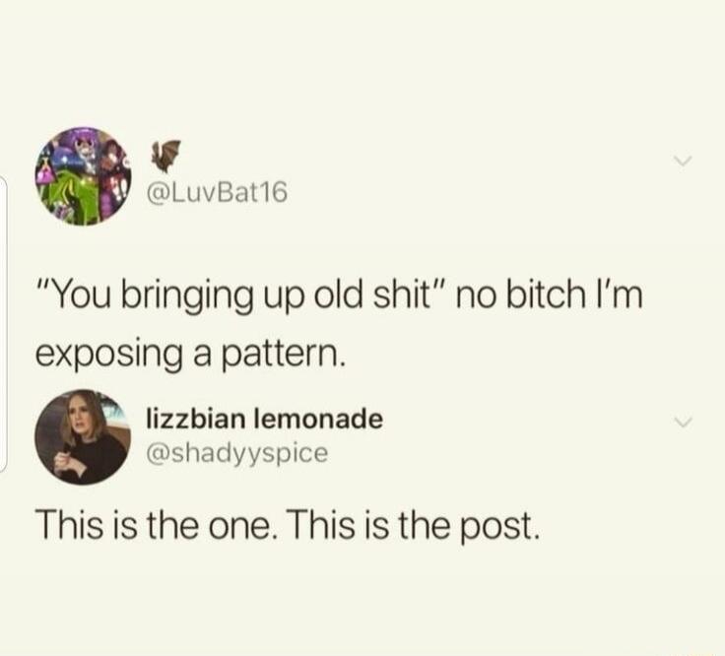The height and width of the screenshot is (656, 725).
Task: Click the word "bringing" in the tweet
Action: [x=188, y=296]
